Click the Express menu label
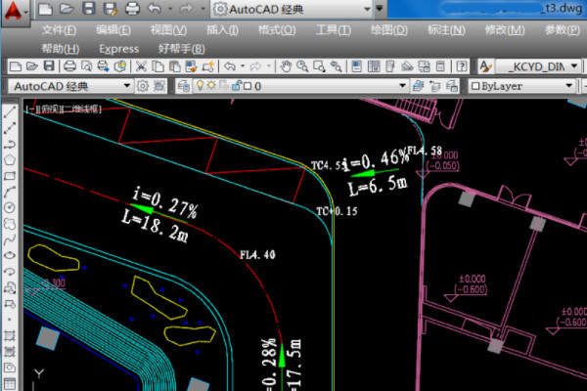Image resolution: width=587 pixels, height=391 pixels. coord(118,48)
